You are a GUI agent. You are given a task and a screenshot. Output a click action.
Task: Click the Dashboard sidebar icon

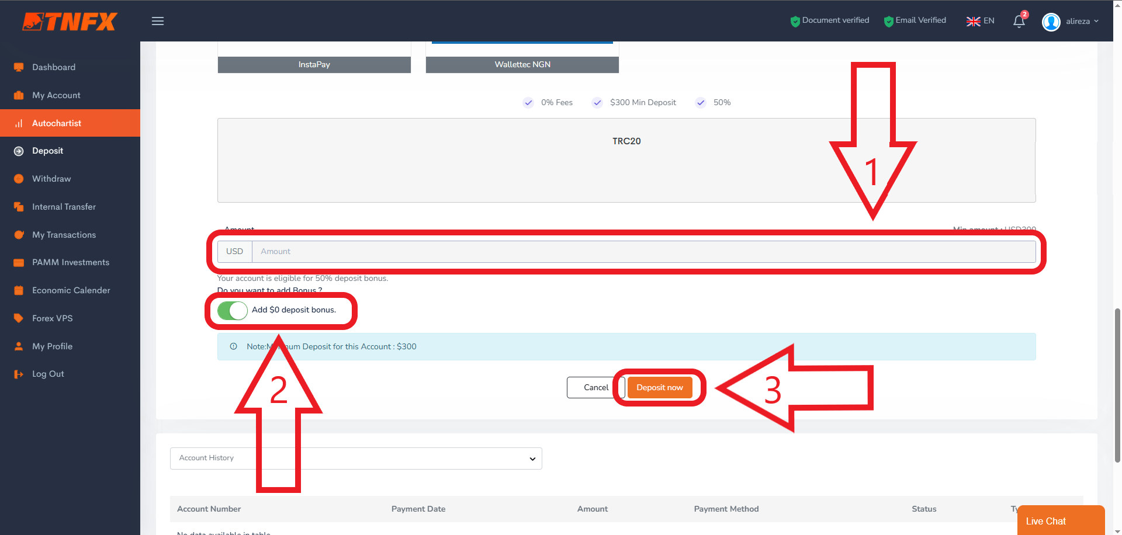click(19, 67)
